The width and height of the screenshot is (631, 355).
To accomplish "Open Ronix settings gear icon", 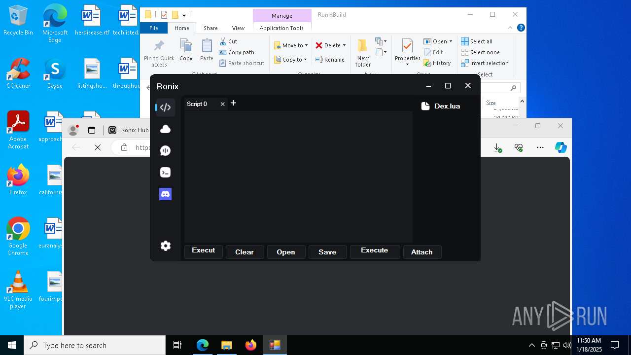I will click(x=166, y=246).
